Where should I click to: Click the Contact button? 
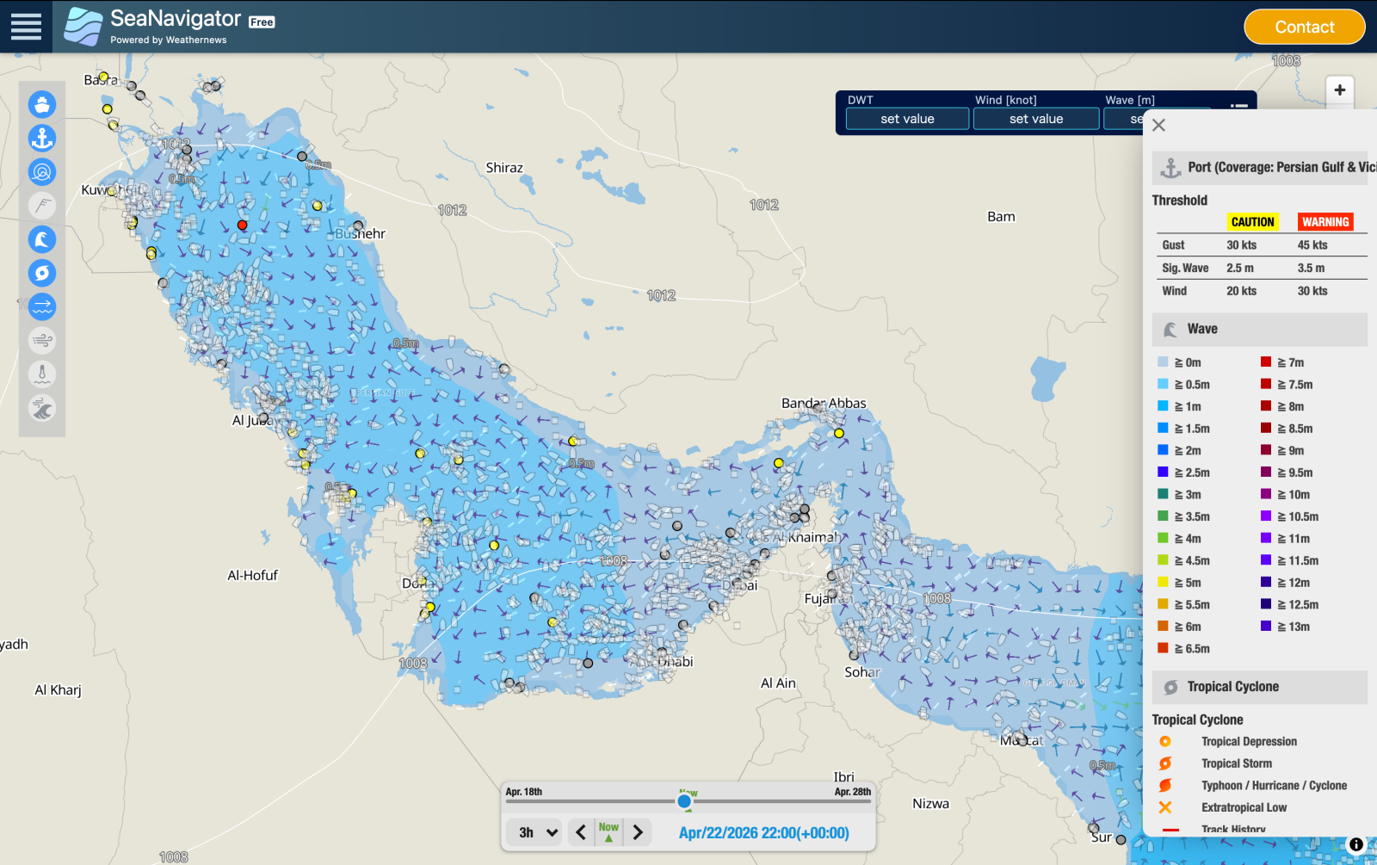(1304, 27)
